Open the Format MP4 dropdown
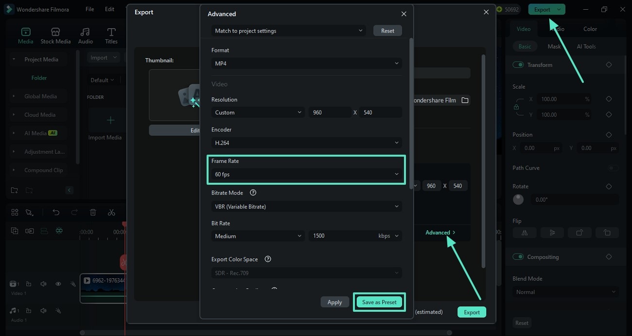This screenshot has width=632, height=336. pyautogui.click(x=307, y=64)
